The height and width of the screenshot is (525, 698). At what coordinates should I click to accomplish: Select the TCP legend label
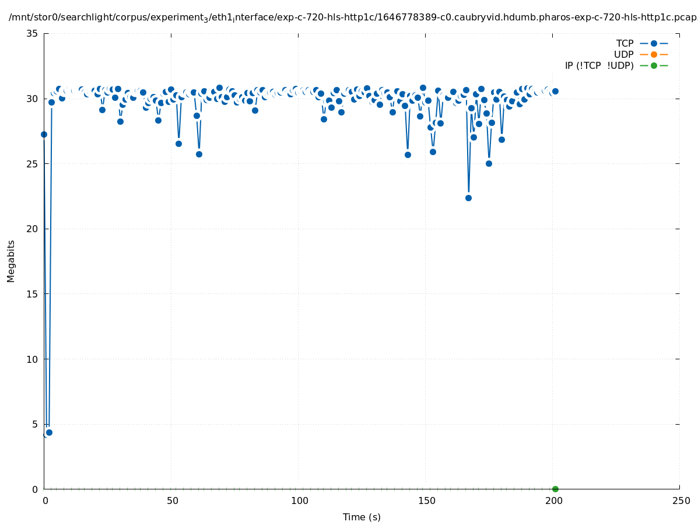(625, 43)
